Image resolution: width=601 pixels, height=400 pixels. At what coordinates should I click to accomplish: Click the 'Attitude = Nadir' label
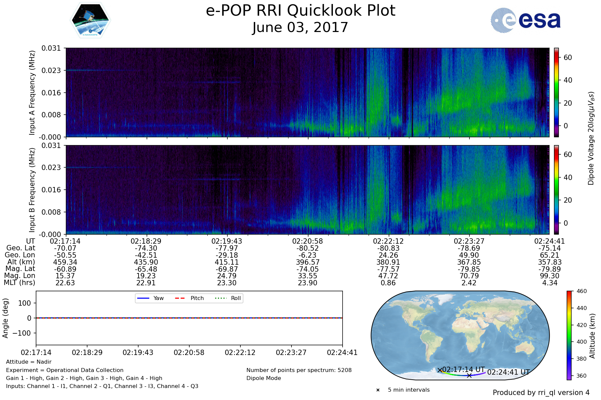(x=29, y=362)
